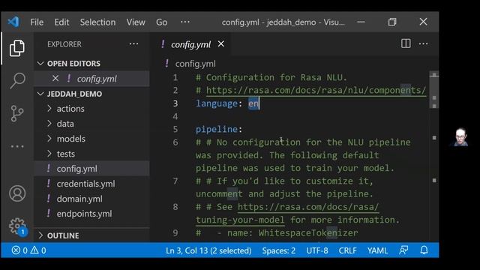
Task: Close config.yml in Open Editors list
Action: tap(55, 78)
